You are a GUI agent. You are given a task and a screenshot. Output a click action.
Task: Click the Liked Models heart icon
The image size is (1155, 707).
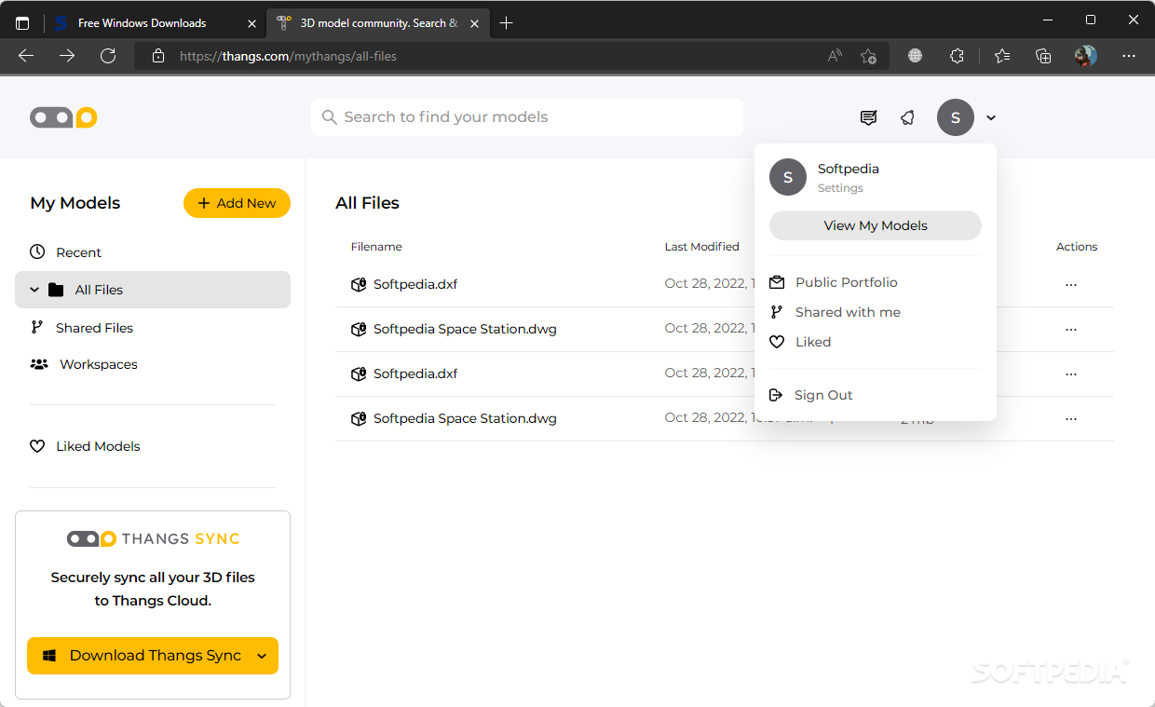click(x=37, y=446)
